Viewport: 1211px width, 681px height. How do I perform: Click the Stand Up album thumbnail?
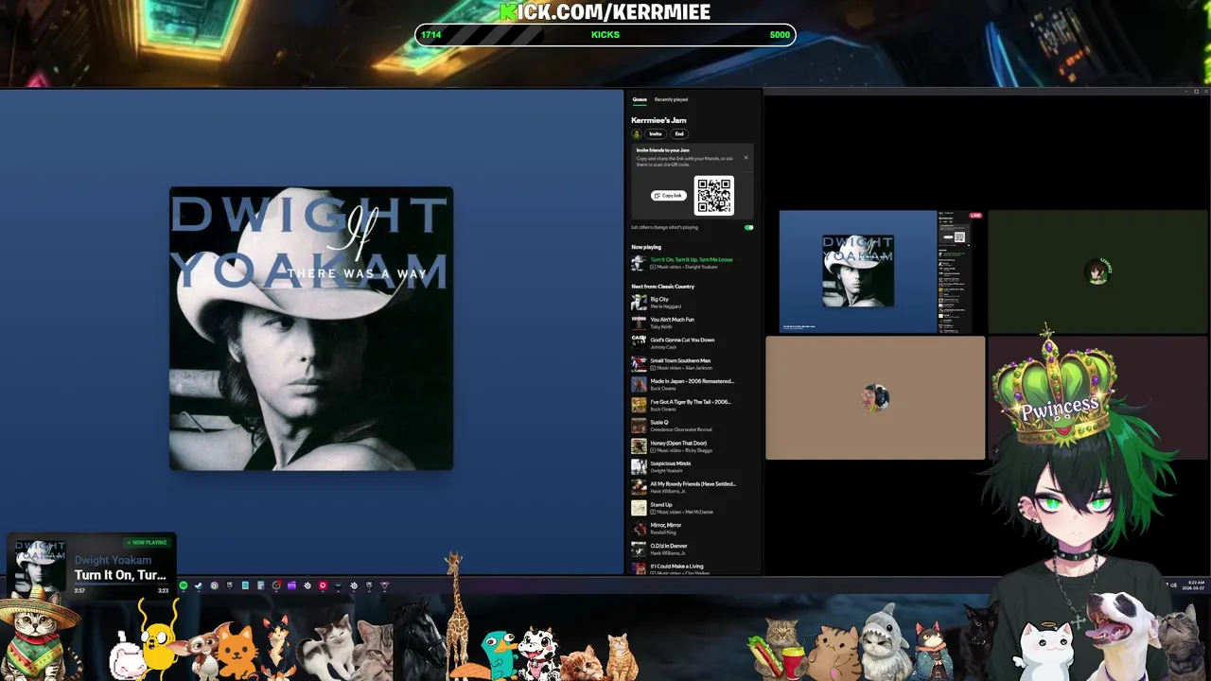pyautogui.click(x=639, y=508)
